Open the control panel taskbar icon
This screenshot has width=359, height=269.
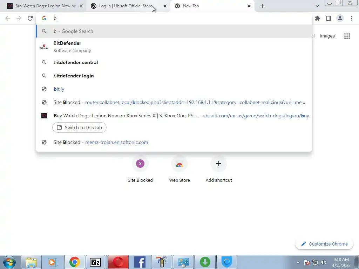coord(183,262)
